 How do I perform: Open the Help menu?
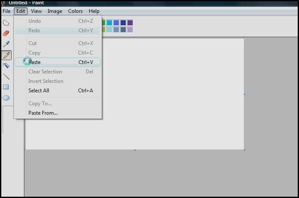click(94, 11)
